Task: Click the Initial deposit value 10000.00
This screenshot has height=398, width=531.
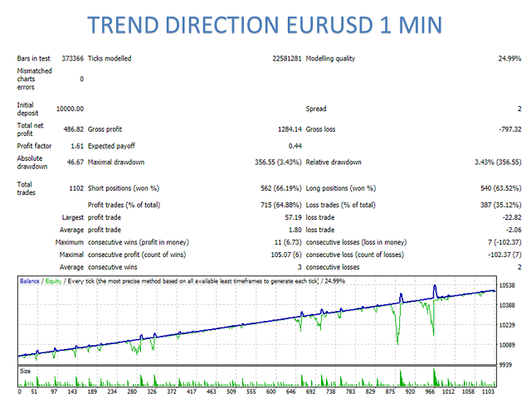Action: [70, 109]
